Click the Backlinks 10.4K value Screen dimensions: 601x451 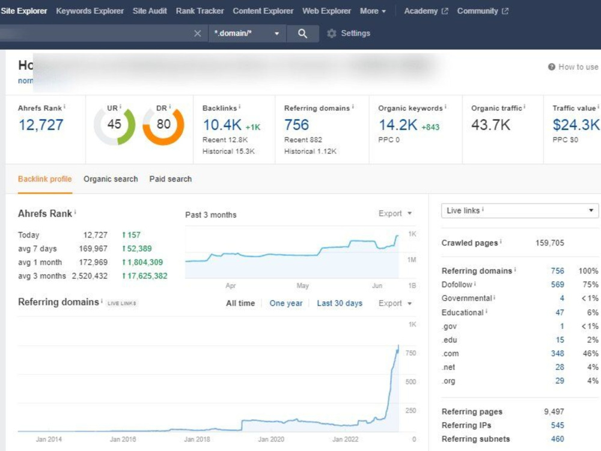click(x=222, y=125)
